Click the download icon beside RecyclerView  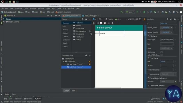tap(90, 31)
